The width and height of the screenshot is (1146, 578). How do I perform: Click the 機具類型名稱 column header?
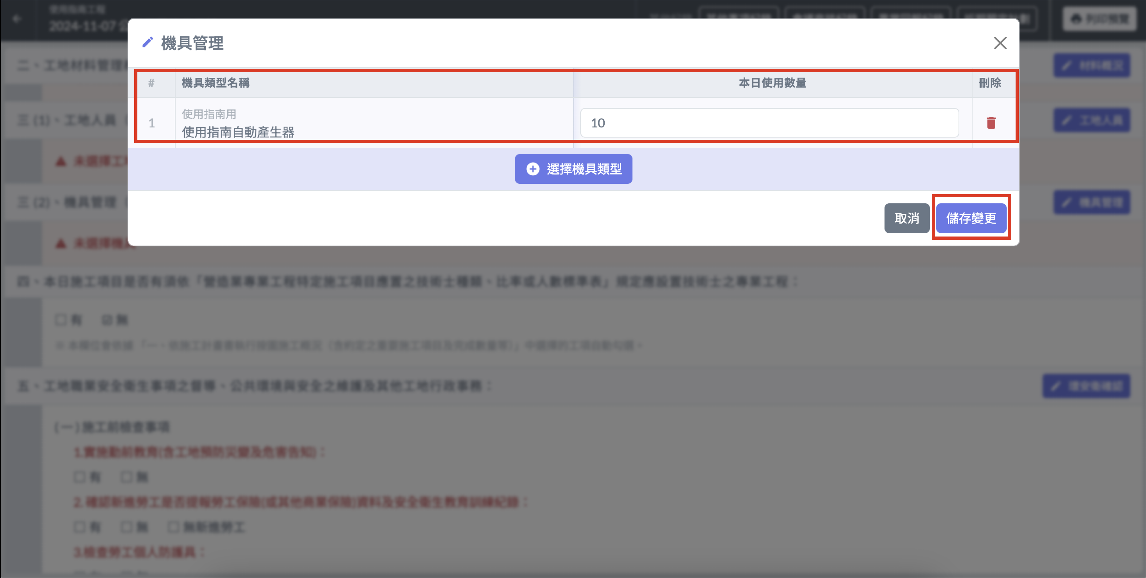pyautogui.click(x=215, y=83)
